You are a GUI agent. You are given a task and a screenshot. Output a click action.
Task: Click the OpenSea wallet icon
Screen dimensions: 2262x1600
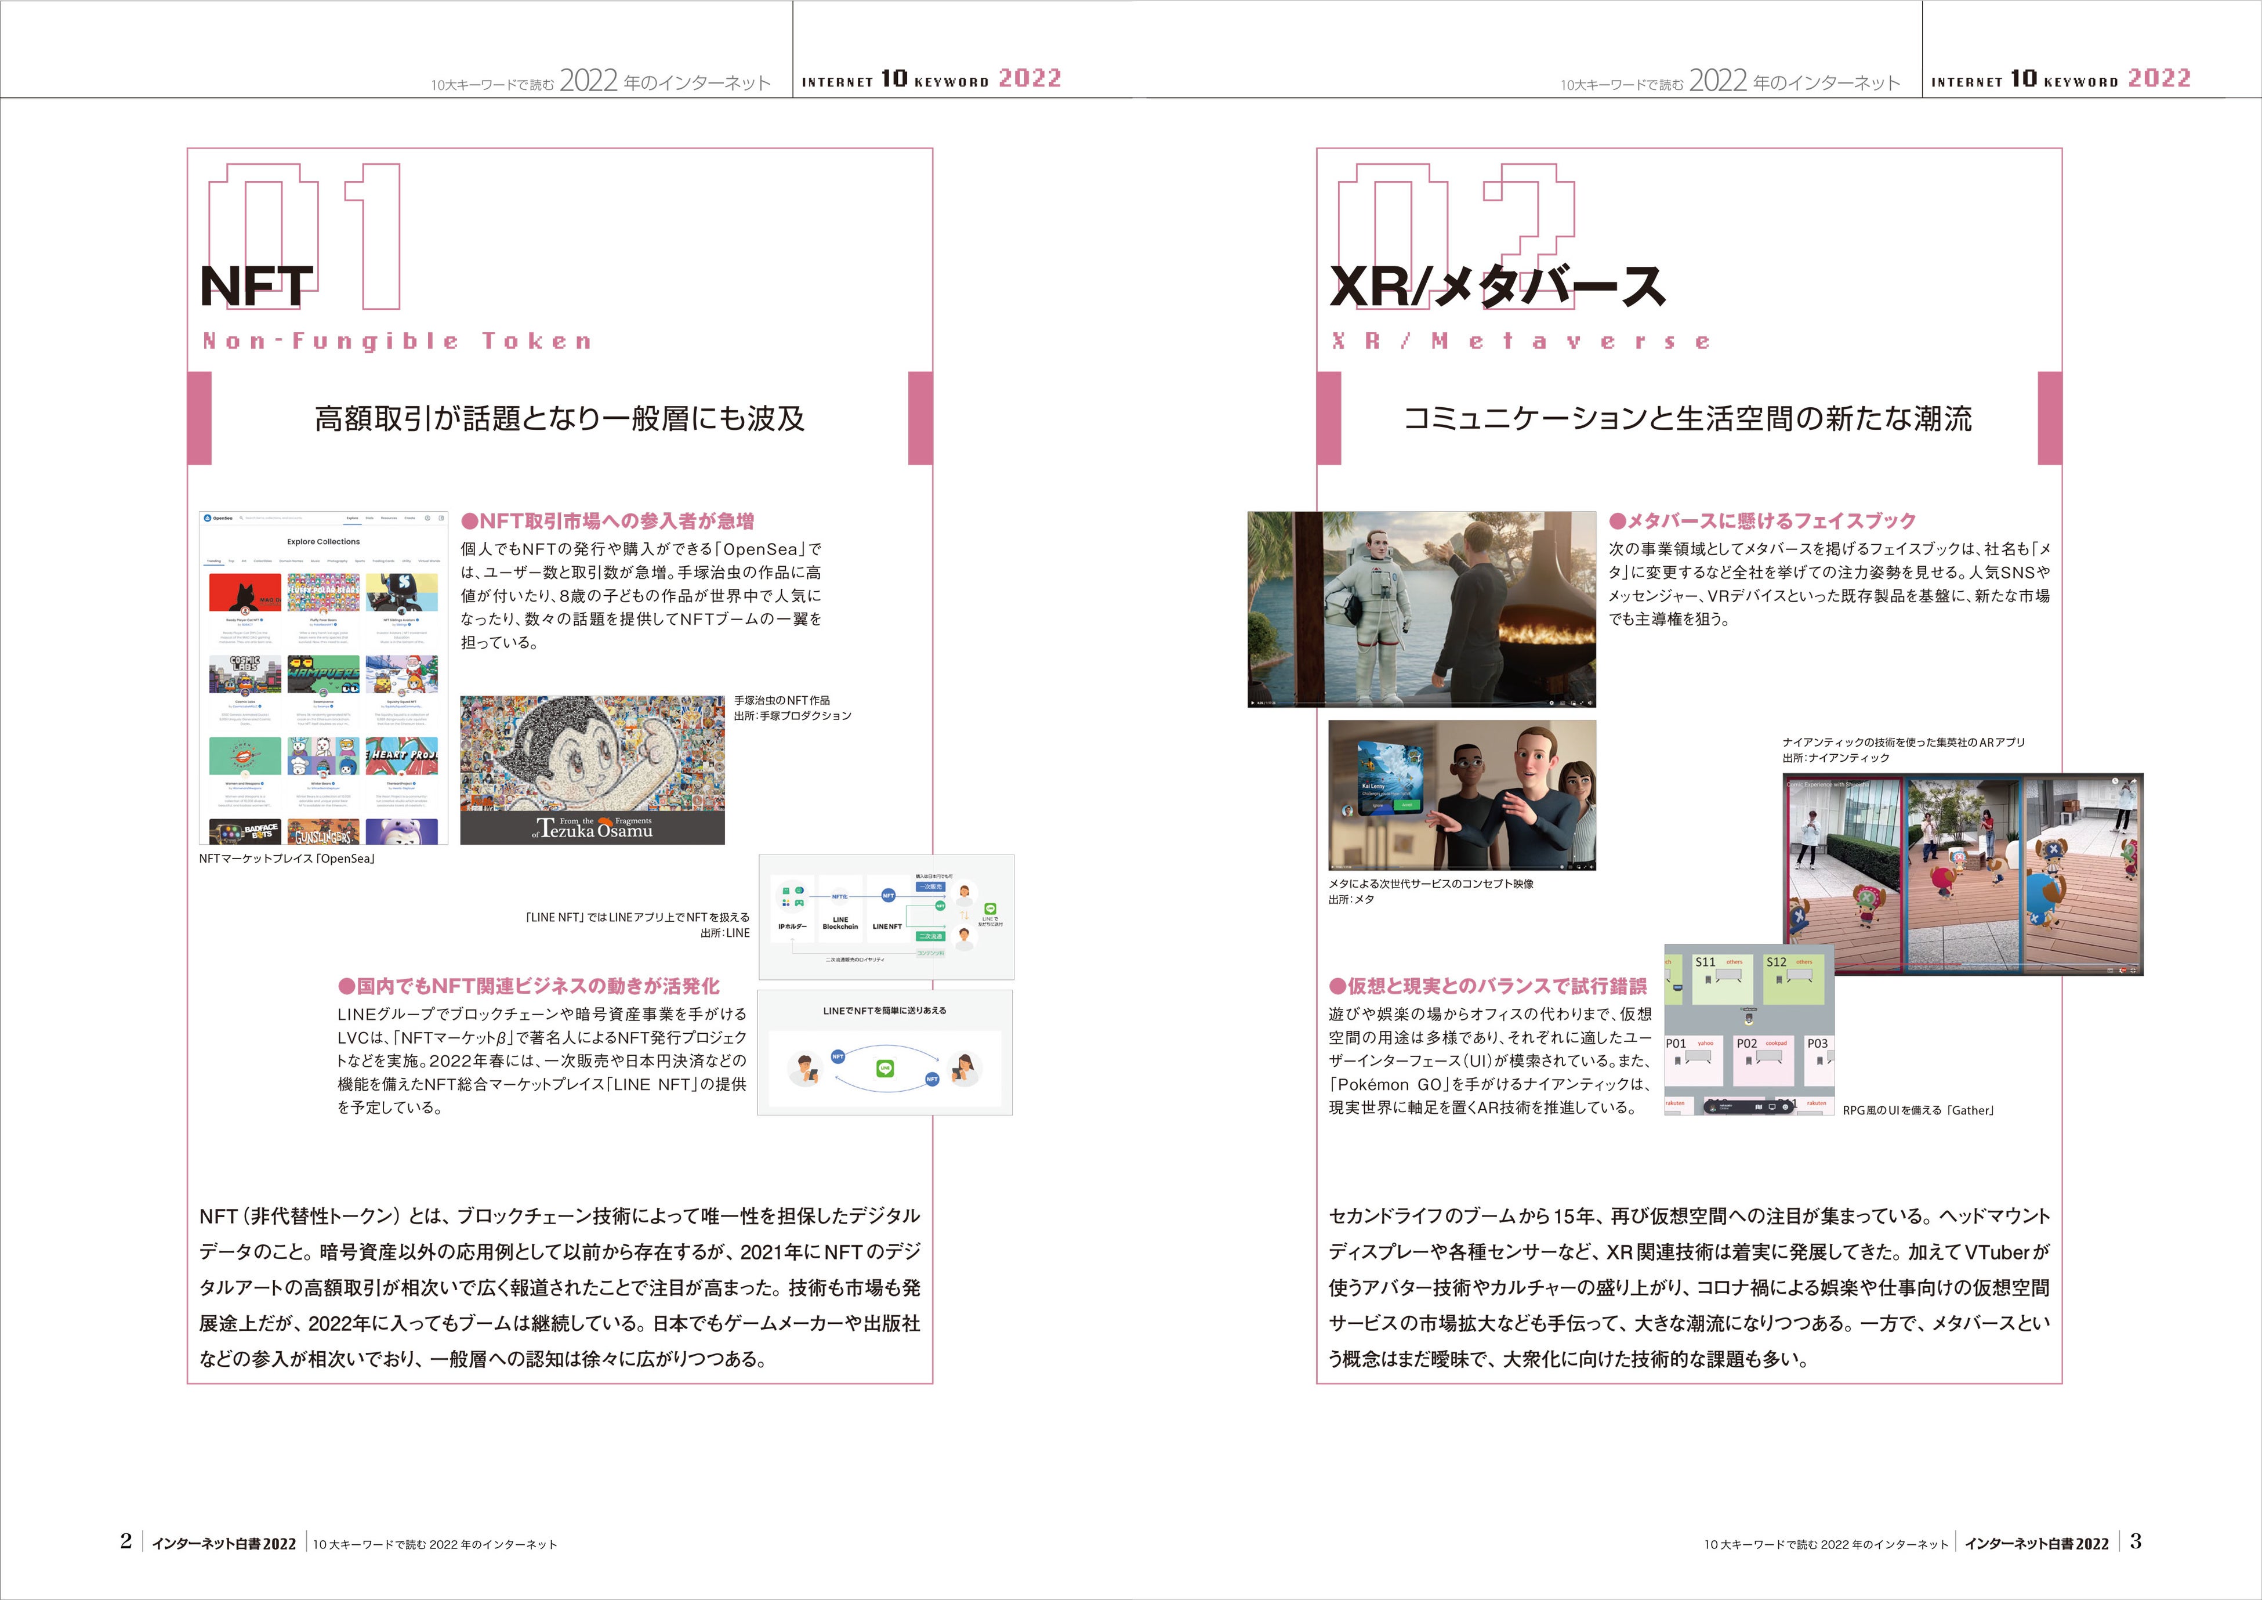[x=440, y=517]
